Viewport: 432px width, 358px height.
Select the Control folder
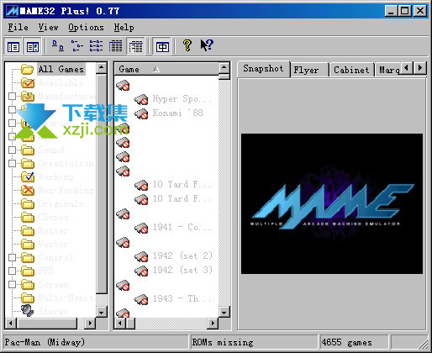[55, 257]
